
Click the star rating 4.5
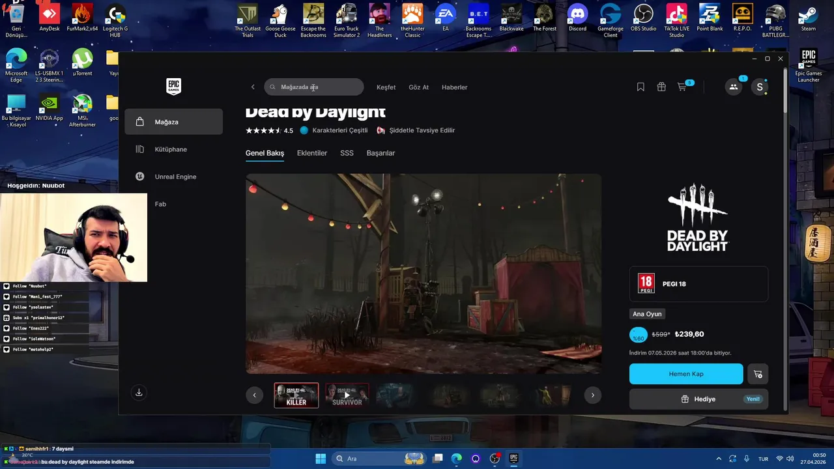269,130
